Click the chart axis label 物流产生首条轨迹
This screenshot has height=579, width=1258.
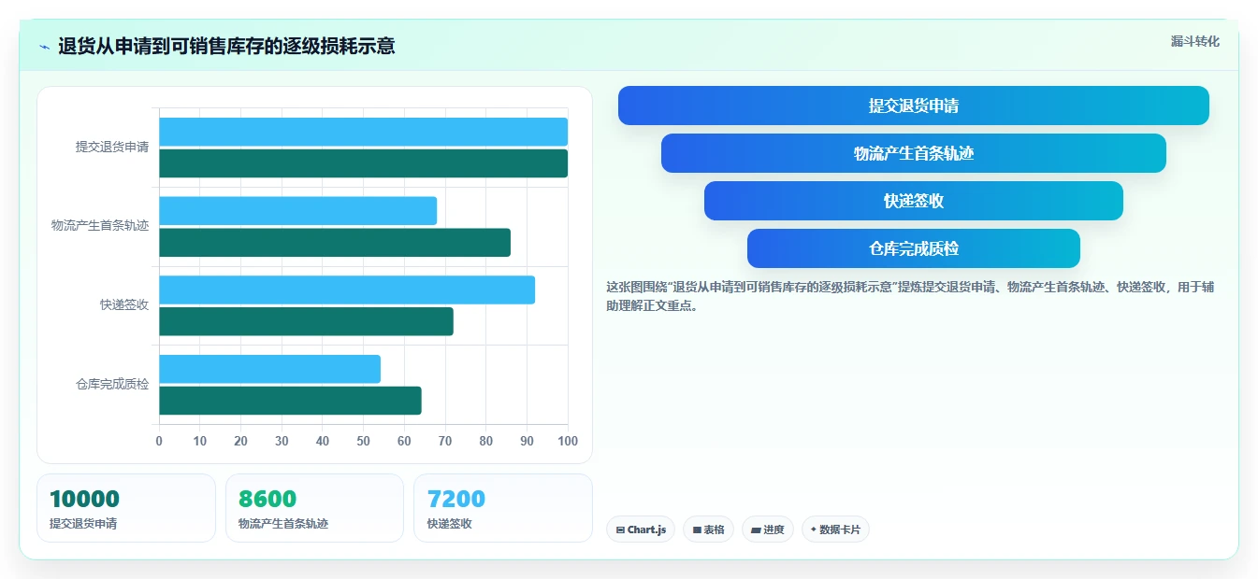[x=100, y=226]
